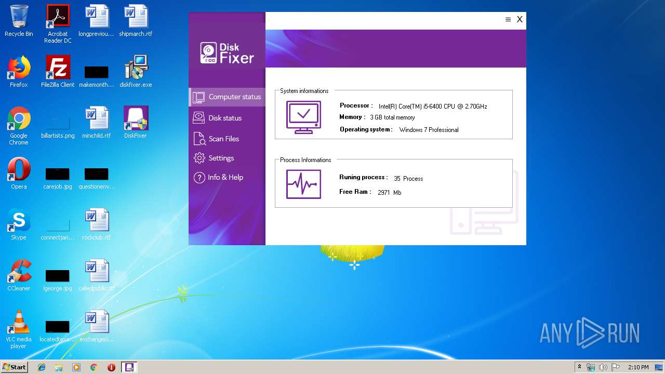
Task: Select the 3 GB total memory text
Action: point(392,117)
